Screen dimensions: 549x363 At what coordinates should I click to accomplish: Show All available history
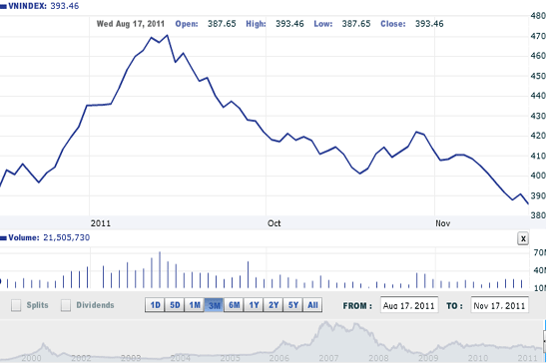(312, 305)
